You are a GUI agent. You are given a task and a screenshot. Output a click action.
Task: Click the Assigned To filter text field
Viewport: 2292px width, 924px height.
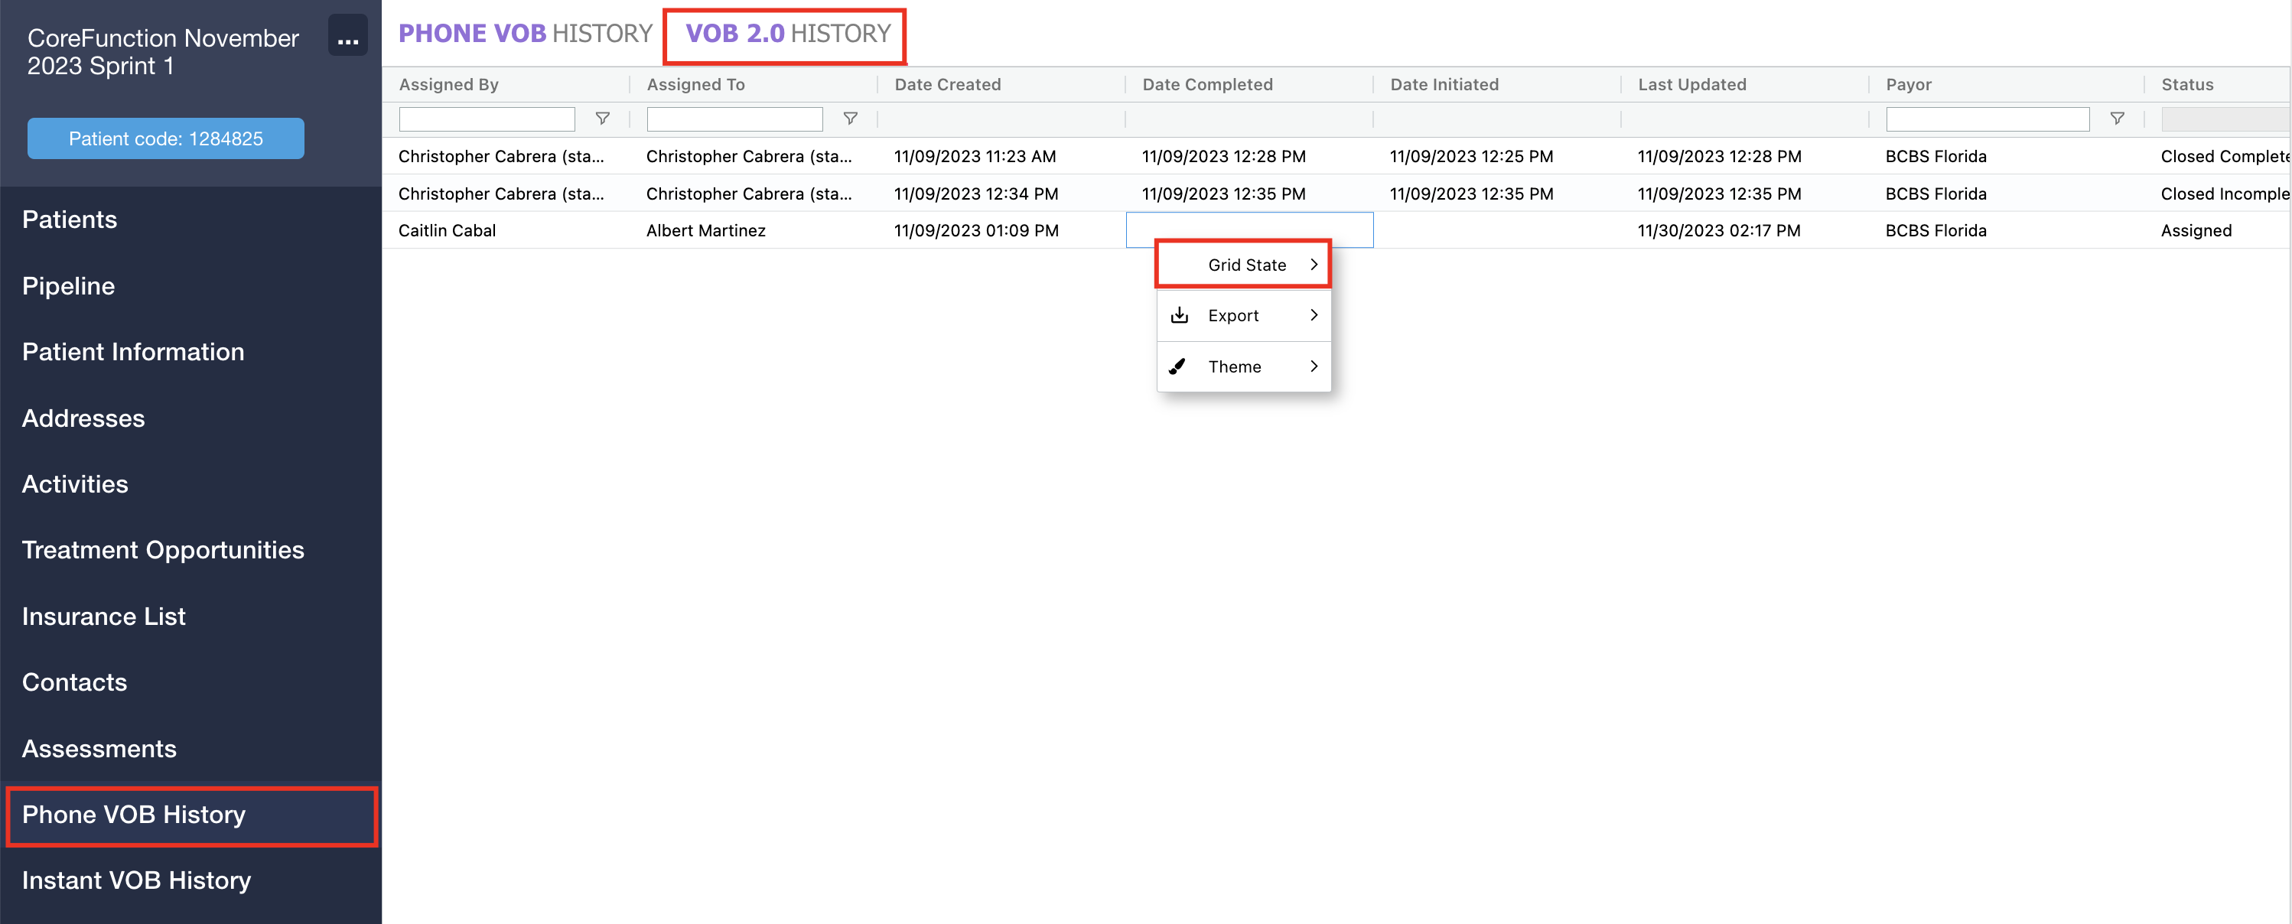pyautogui.click(x=734, y=119)
